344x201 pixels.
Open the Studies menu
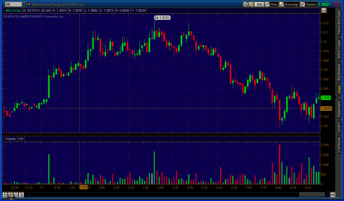[308, 4]
